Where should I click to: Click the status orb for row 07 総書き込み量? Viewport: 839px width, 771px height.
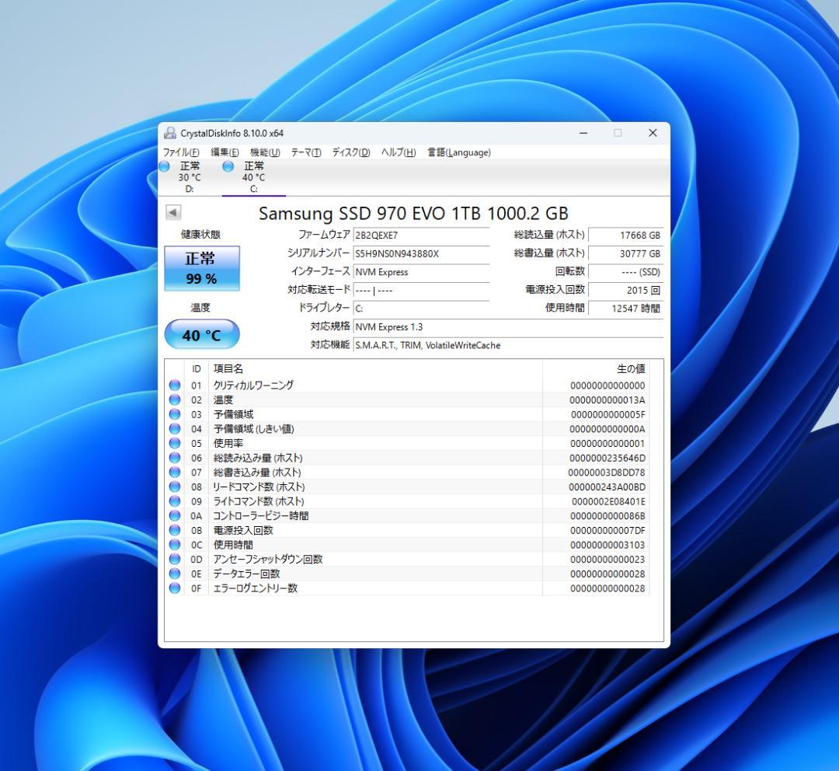[x=175, y=472]
